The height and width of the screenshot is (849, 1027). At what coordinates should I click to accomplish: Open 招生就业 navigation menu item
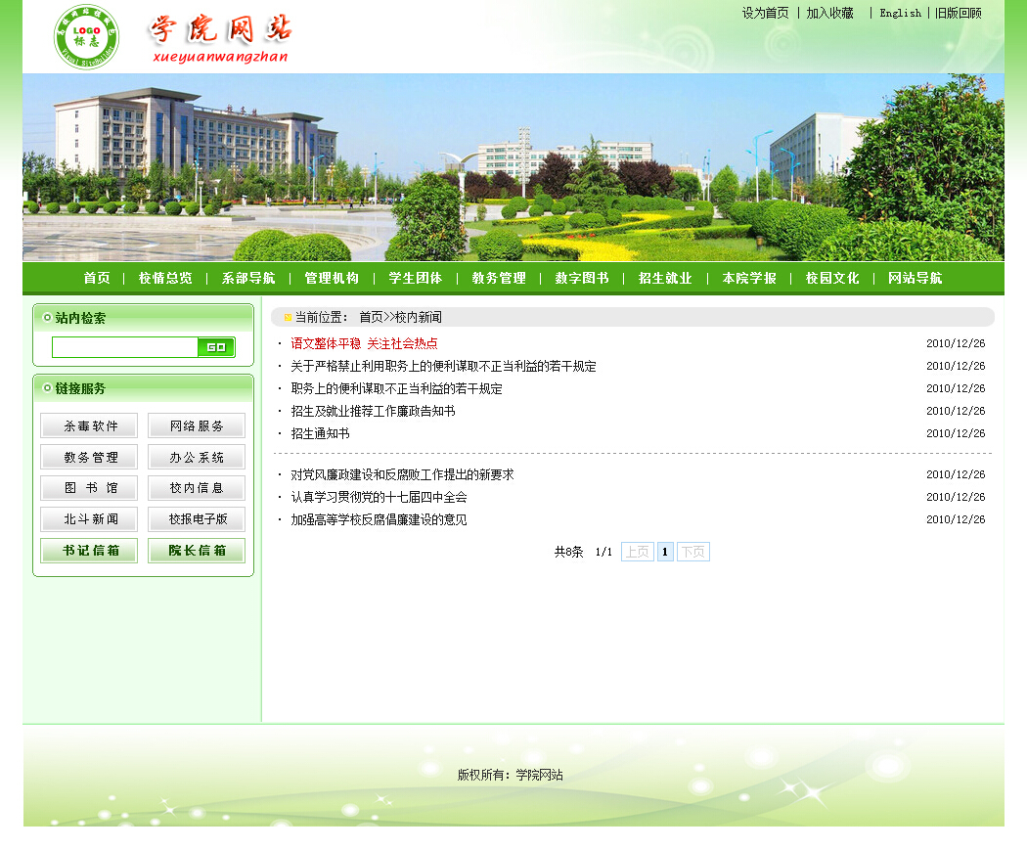coord(665,279)
